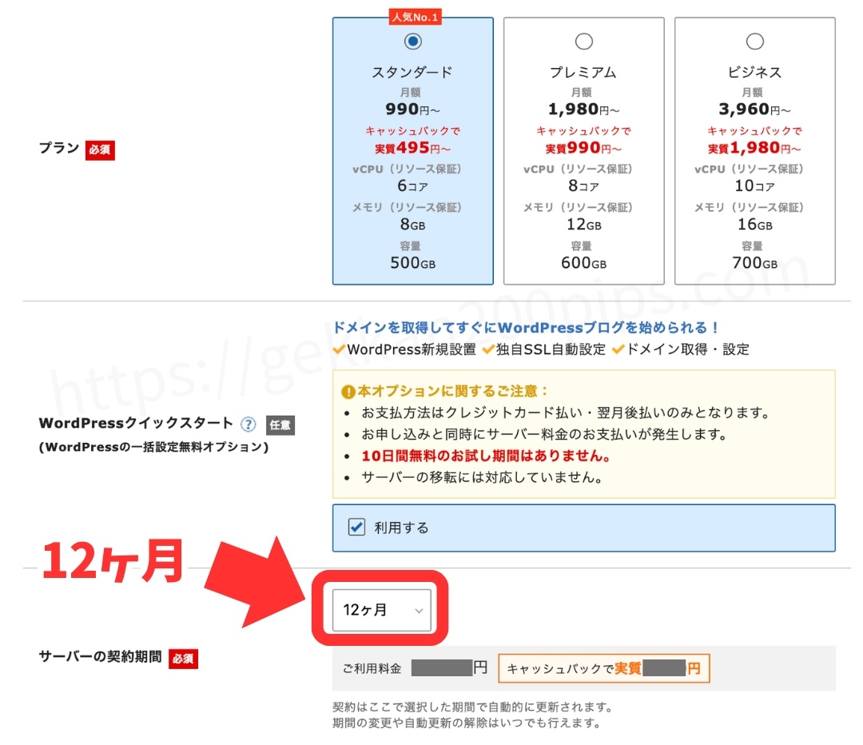The width and height of the screenshot is (863, 745).
Task: Click the 16GB memory value
Action: point(754,224)
